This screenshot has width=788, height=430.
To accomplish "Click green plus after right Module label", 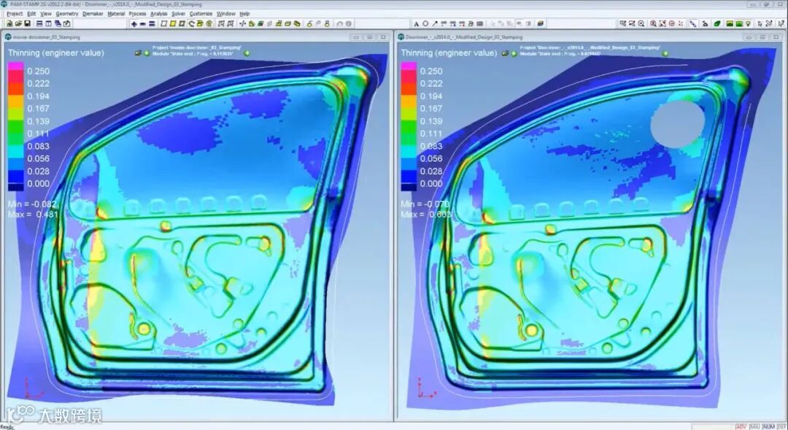I will pyautogui.click(x=665, y=53).
